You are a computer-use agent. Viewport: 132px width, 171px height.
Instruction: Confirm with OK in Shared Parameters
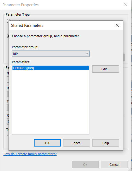point(47,143)
